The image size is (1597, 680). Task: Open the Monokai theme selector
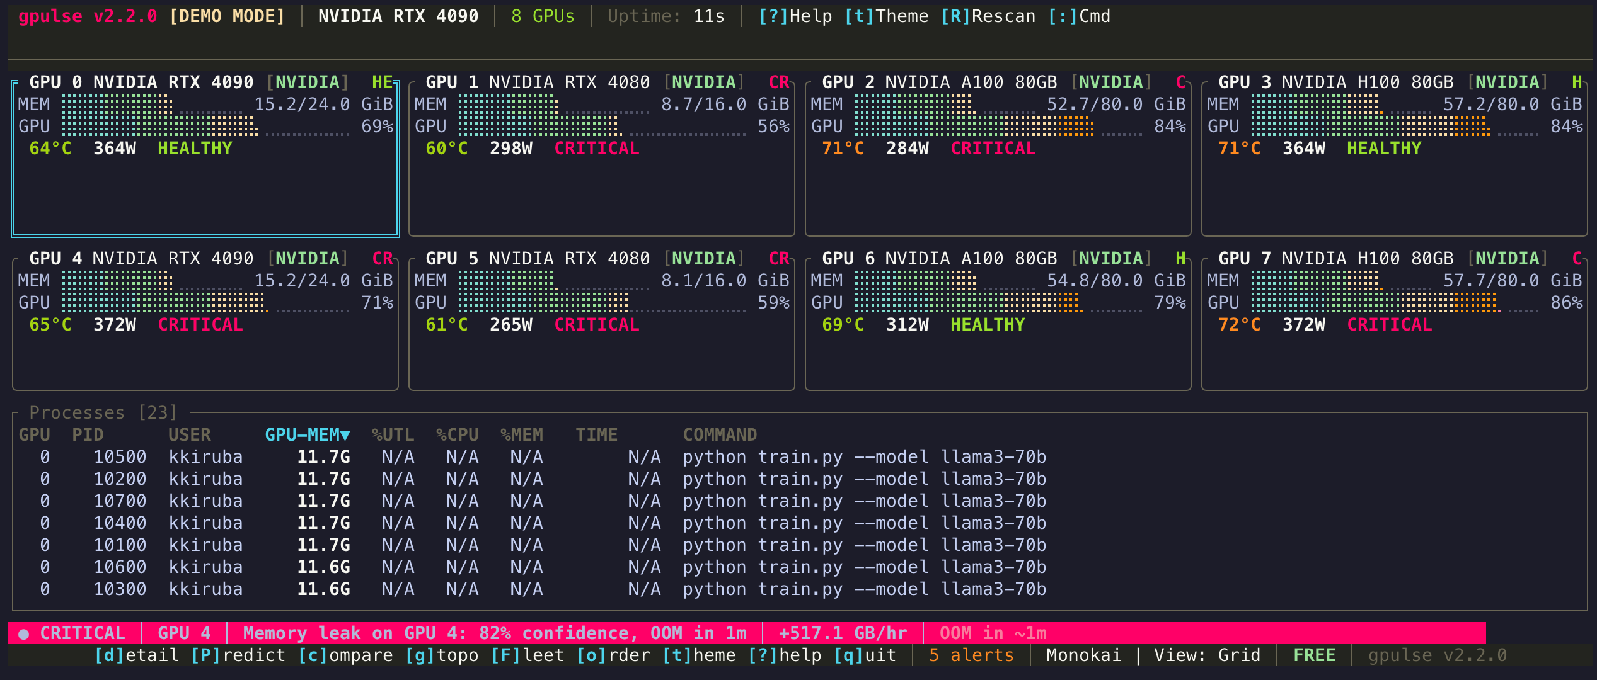click(1084, 655)
